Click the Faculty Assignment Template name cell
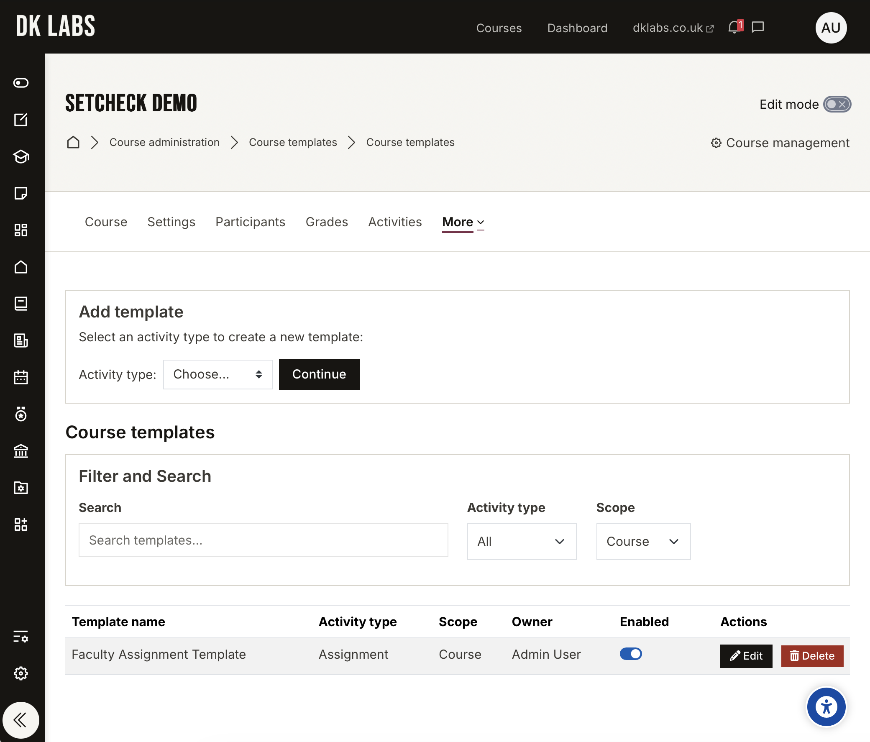This screenshot has height=742, width=870. pyautogui.click(x=159, y=654)
